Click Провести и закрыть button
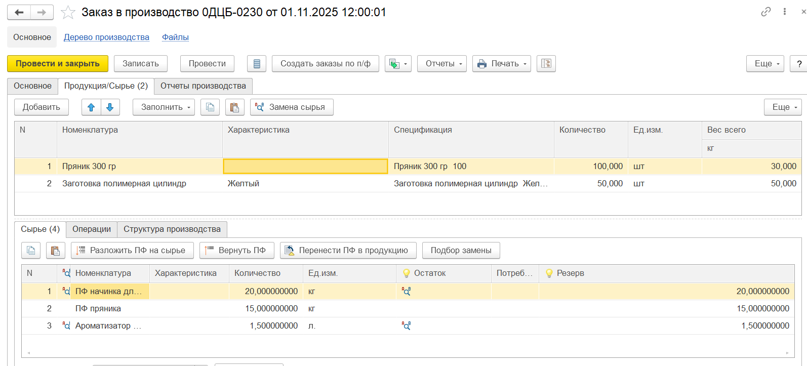807x366 pixels. tap(57, 64)
